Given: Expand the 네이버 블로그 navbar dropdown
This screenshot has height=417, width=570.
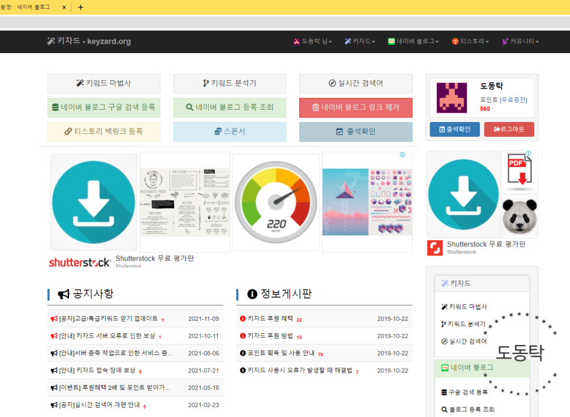Looking at the screenshot, I should (413, 41).
